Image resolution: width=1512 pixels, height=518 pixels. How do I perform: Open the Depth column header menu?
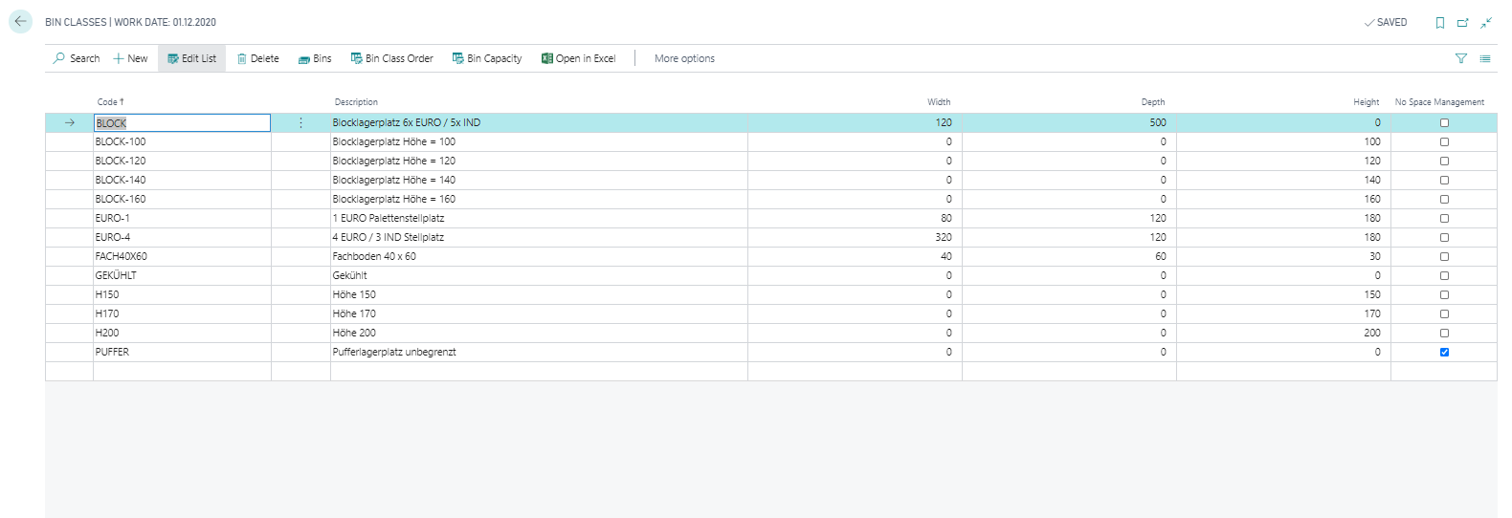(x=1153, y=102)
